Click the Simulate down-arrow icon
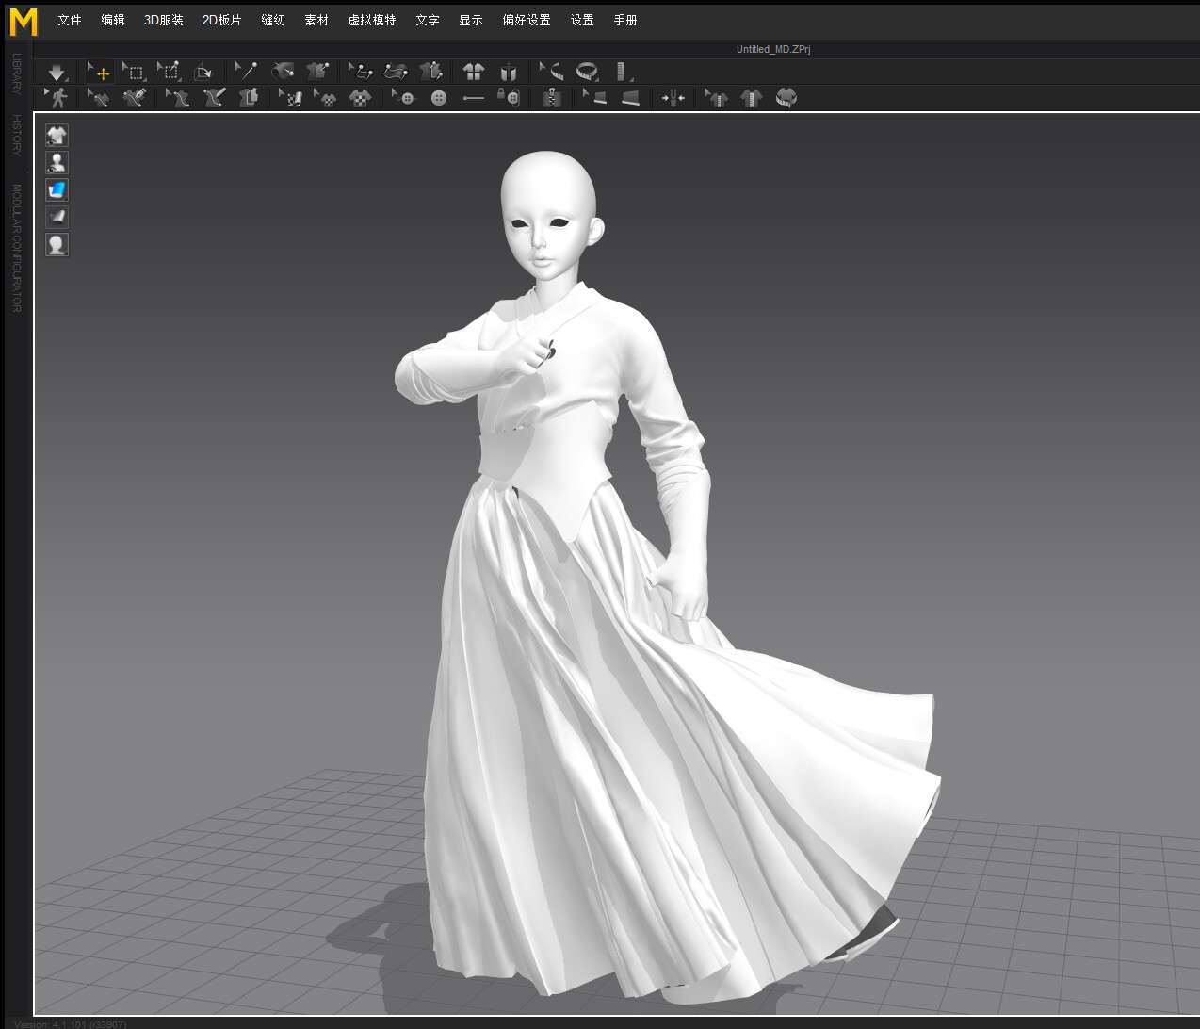The height and width of the screenshot is (1029, 1200). (x=57, y=72)
